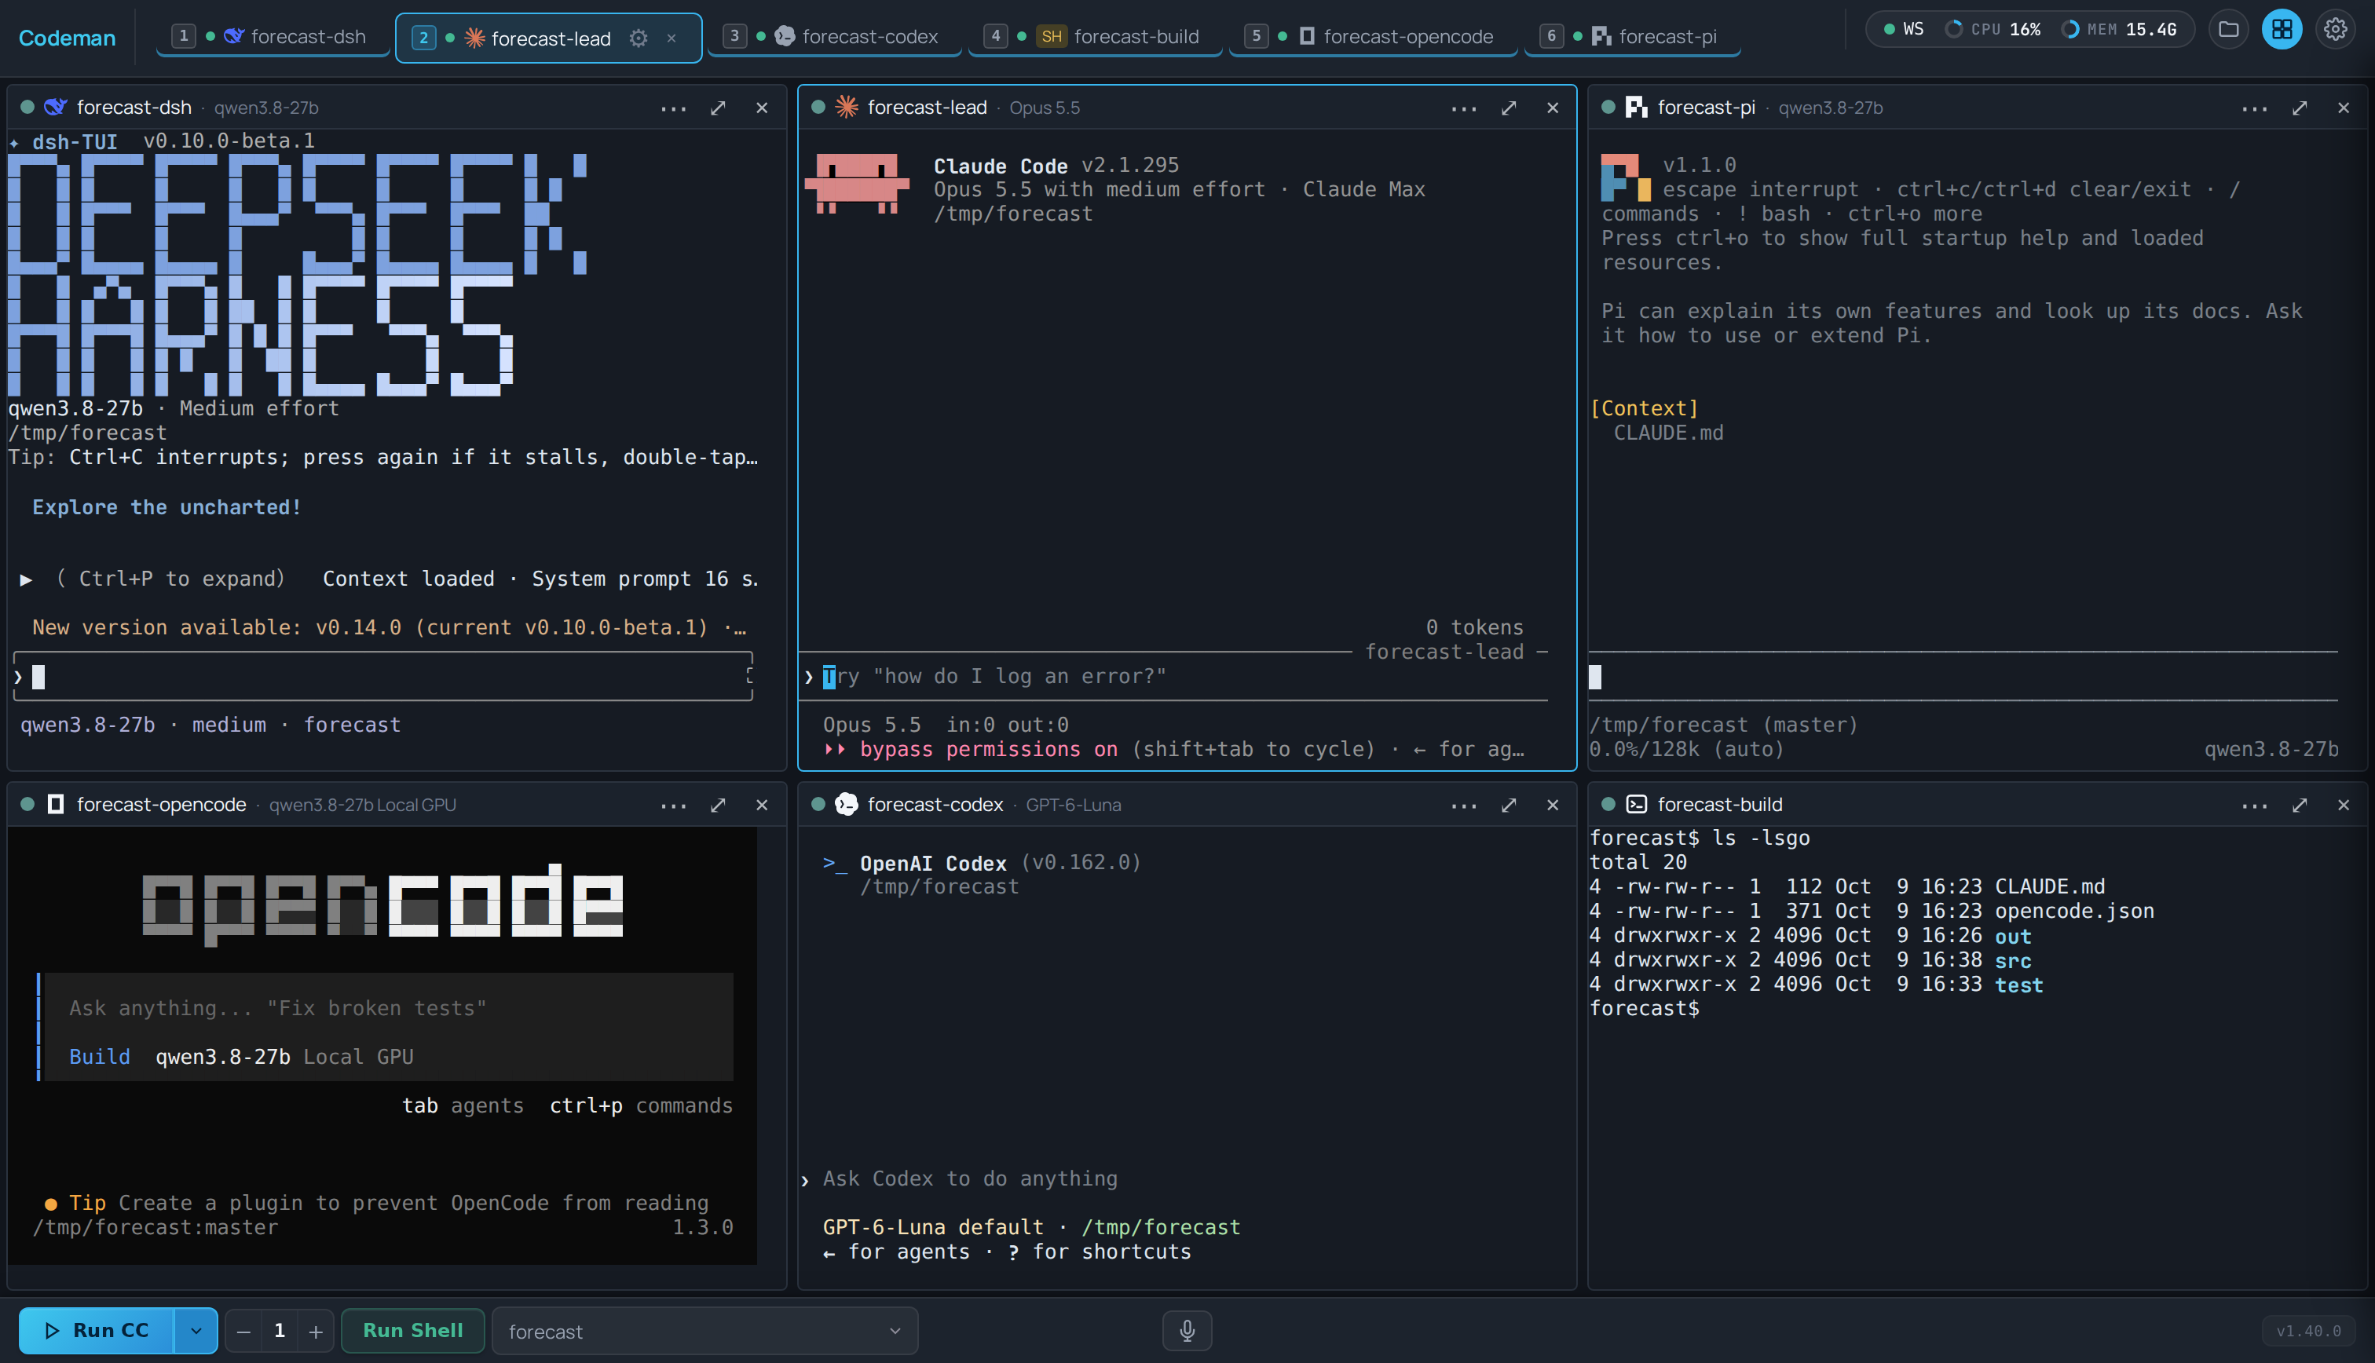This screenshot has height=1363, width=2375.
Task: Open the folder icon in top bar
Action: point(2228,29)
